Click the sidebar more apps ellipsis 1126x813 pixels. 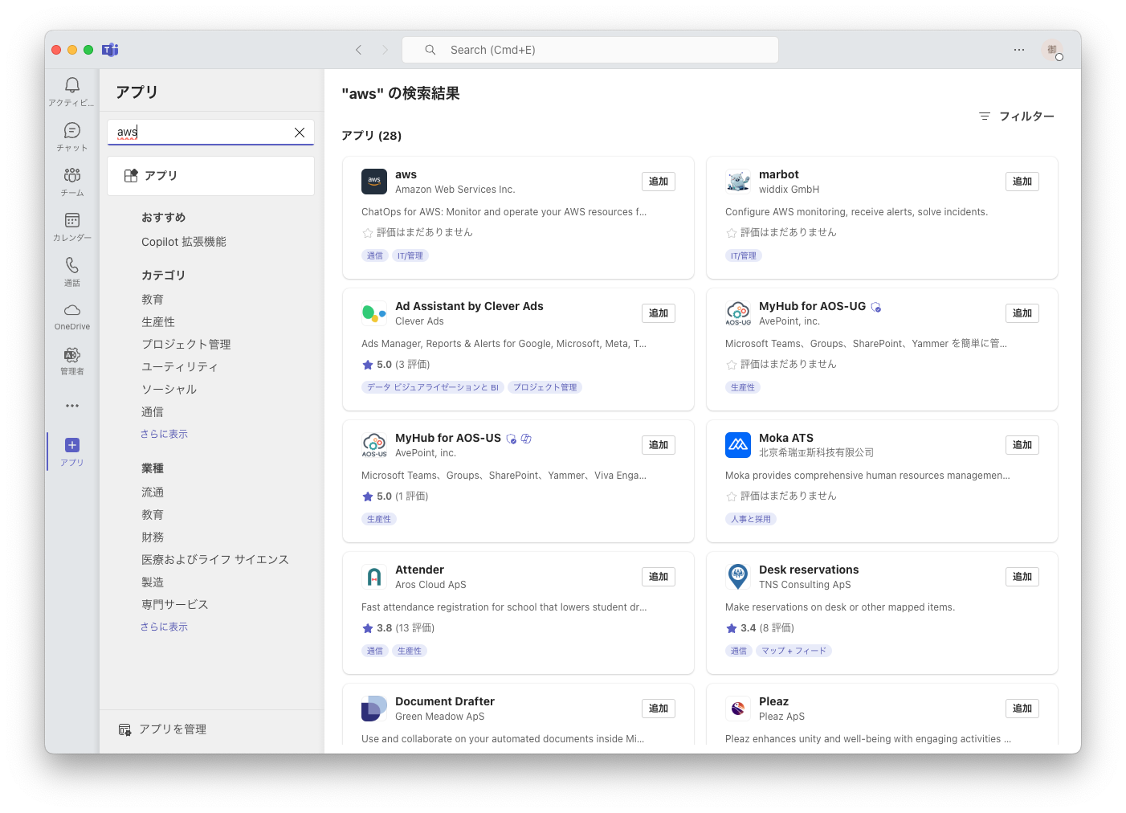point(72,406)
